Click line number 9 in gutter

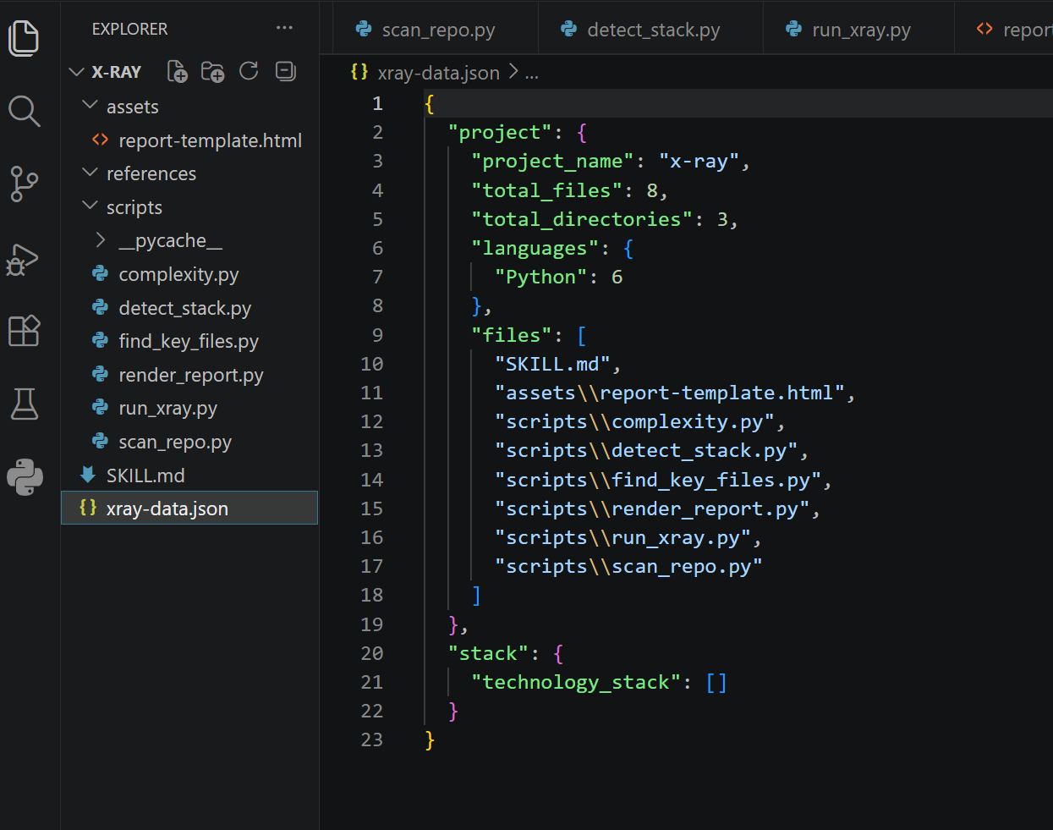pyautogui.click(x=377, y=335)
